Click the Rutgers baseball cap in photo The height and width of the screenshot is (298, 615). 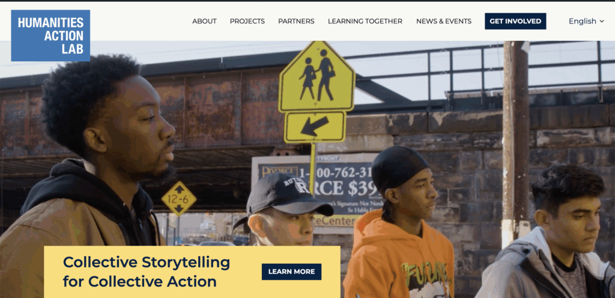[288, 195]
